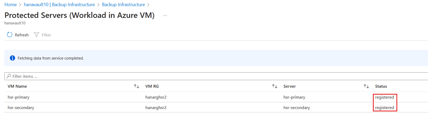Click the Refresh button label
Viewport: 428px width, 129px height.
(x=22, y=35)
